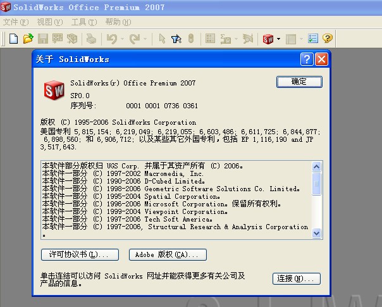Create a new document with the blank page icon
This screenshot has width=382, height=307.
tap(14, 39)
